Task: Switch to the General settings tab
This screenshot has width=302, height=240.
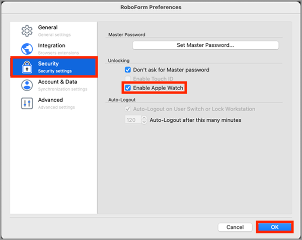Action: (x=54, y=31)
